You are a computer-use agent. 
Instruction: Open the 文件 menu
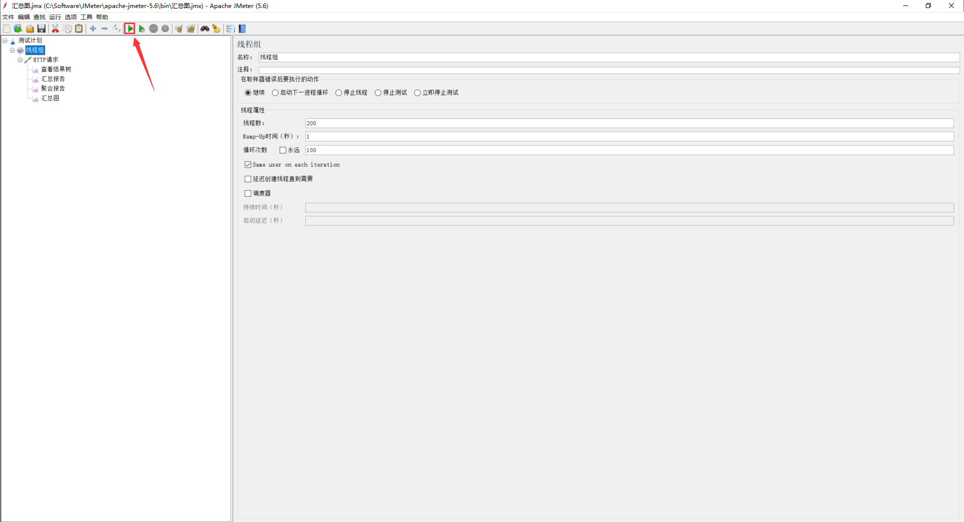tap(8, 17)
